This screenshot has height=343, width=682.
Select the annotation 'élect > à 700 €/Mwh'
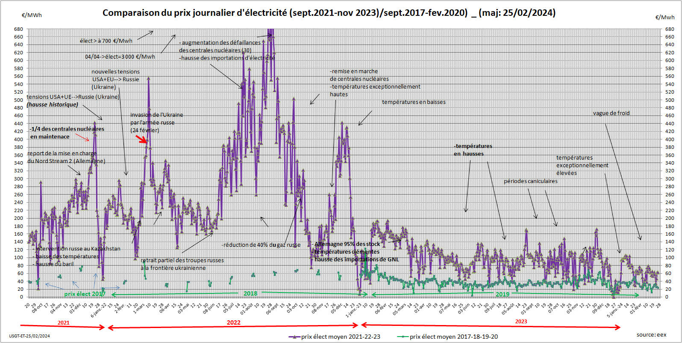106,41
